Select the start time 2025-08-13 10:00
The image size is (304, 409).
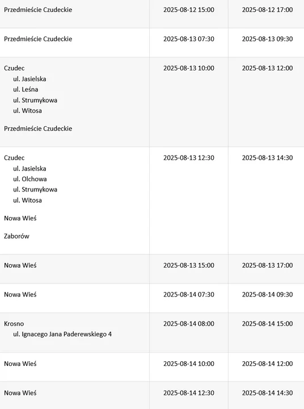[x=189, y=68]
